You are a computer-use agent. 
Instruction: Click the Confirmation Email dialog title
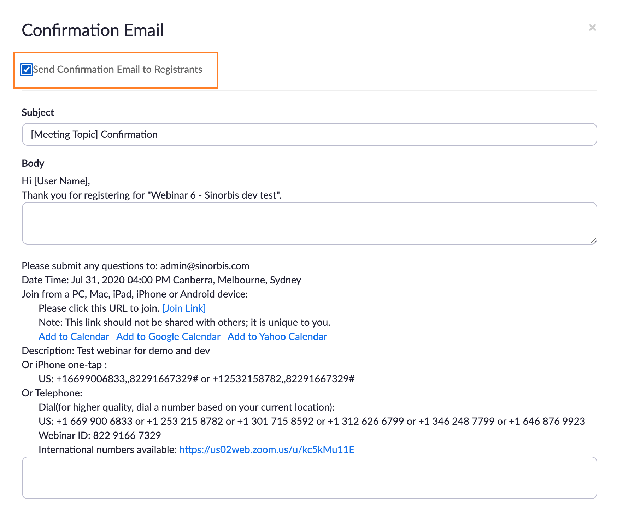[93, 30]
